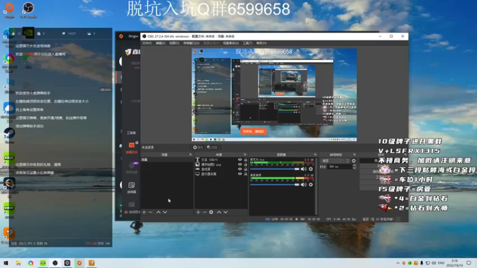Click the REC 00:00:00 status bar entry
477x268 pixels.
coord(308,219)
